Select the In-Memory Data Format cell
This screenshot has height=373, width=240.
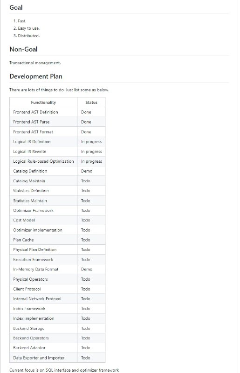pyautogui.click(x=43, y=269)
